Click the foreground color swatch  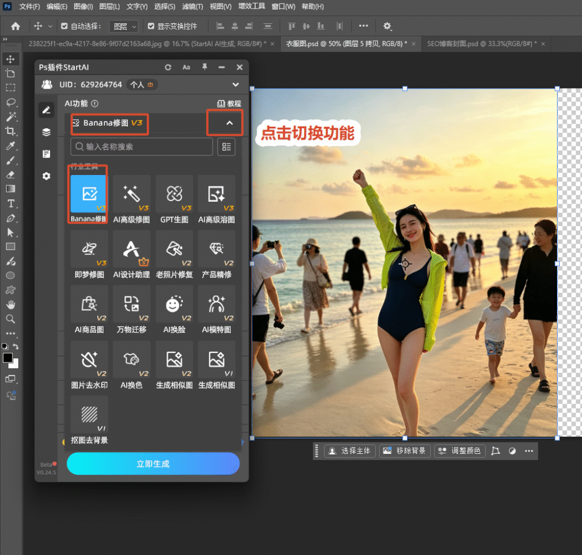pyautogui.click(x=7, y=358)
